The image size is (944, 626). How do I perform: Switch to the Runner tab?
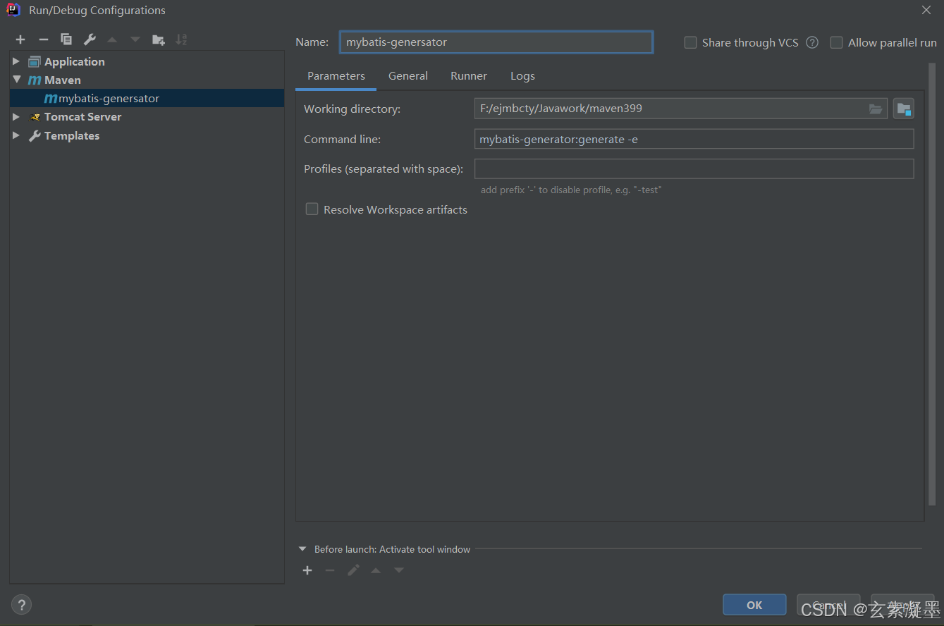point(469,76)
